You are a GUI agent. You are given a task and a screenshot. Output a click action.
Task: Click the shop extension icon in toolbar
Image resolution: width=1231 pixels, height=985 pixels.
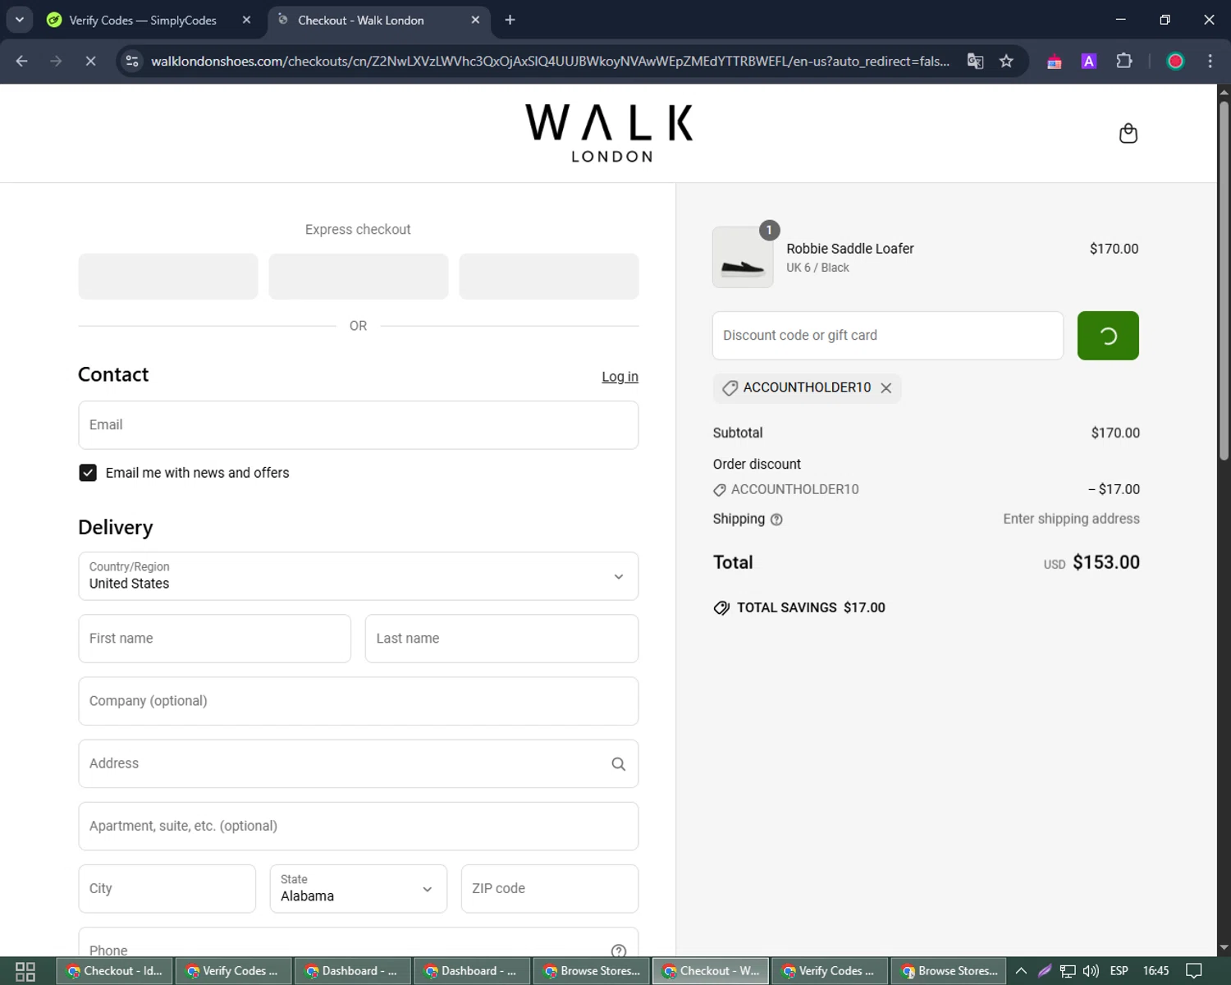tap(1055, 61)
